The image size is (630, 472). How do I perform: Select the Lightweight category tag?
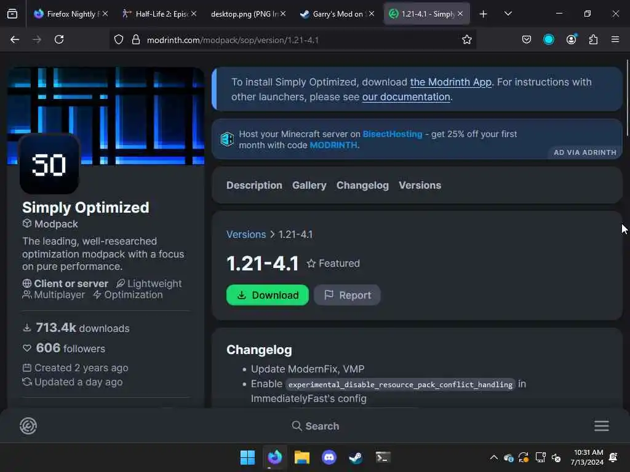click(x=149, y=283)
